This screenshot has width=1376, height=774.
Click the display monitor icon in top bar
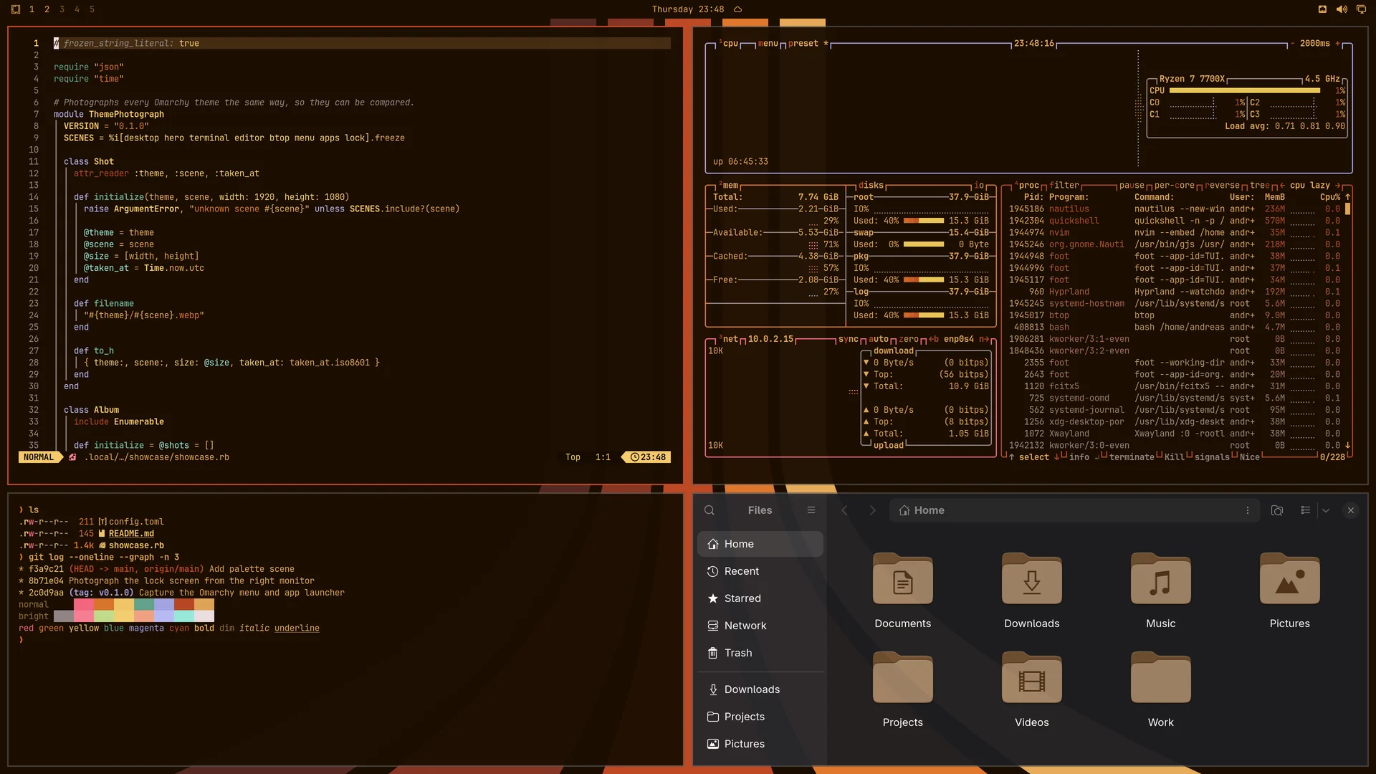click(x=1361, y=9)
